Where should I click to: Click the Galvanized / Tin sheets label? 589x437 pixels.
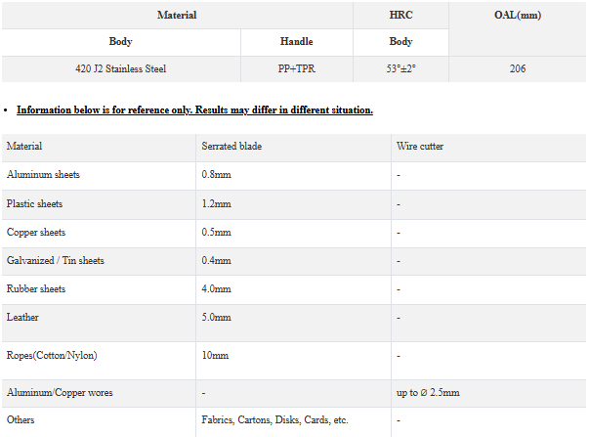[56, 261]
